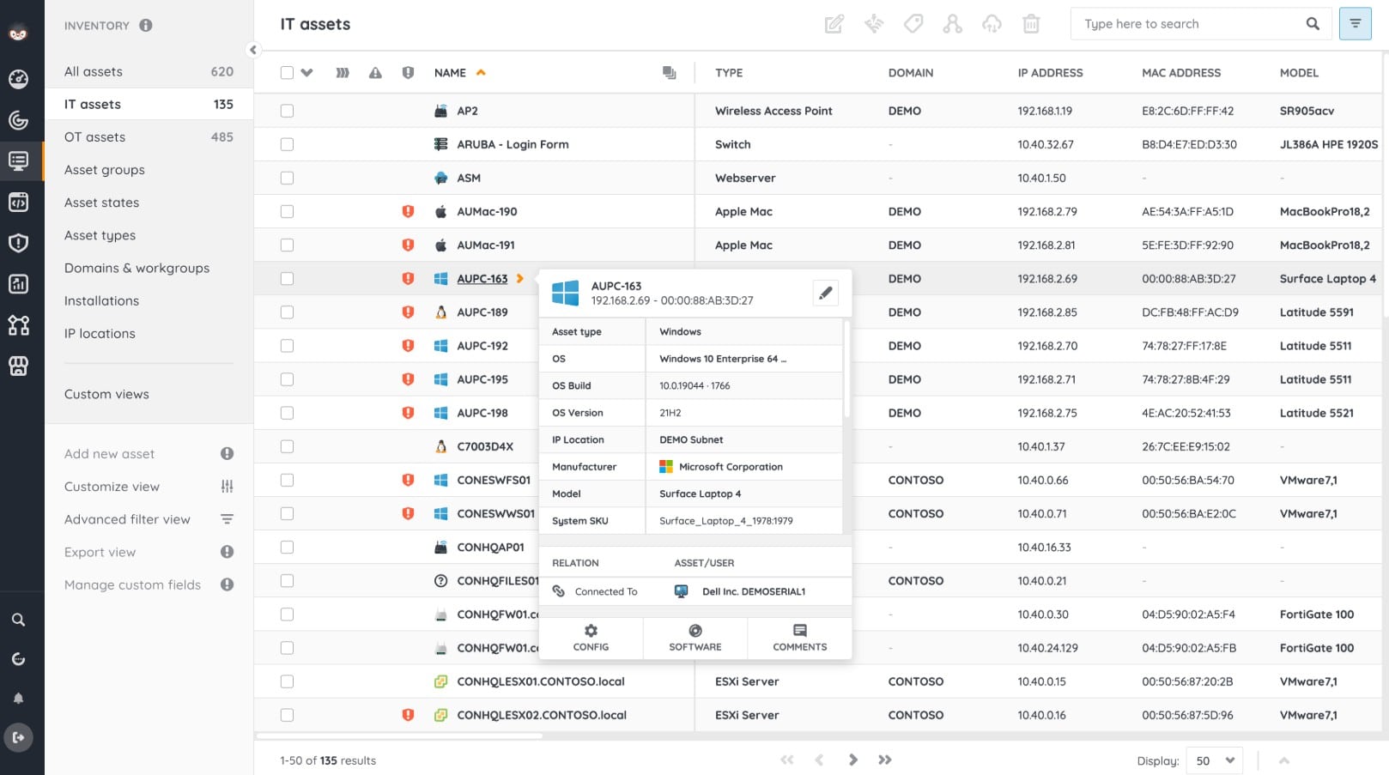Image resolution: width=1389 pixels, height=775 pixels.
Task: Click the AUPC-163 asset name link
Action: pyautogui.click(x=482, y=279)
